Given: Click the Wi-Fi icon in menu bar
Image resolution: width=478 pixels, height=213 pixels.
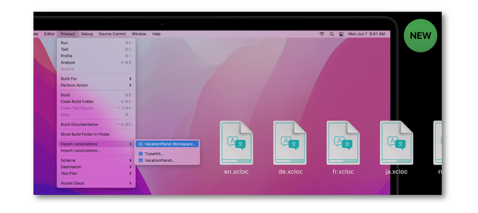Looking at the screenshot, I should pos(322,34).
